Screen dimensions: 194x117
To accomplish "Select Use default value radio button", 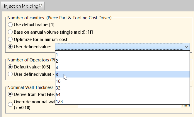I will pyautogui.click(x=10, y=25).
